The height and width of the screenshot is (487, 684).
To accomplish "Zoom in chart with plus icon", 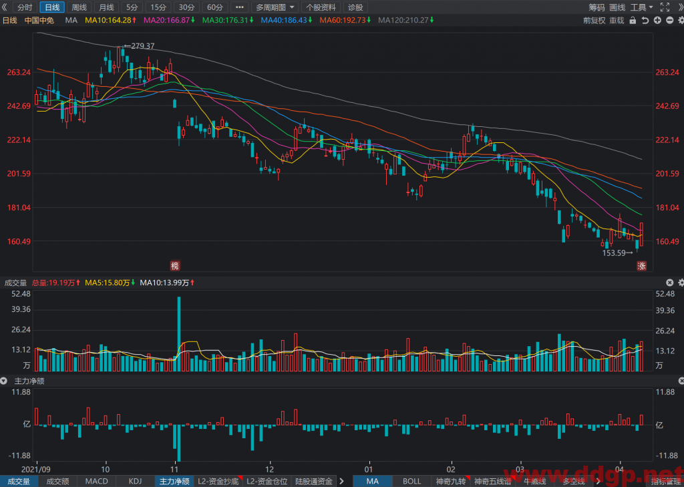I will pyautogui.click(x=657, y=20).
